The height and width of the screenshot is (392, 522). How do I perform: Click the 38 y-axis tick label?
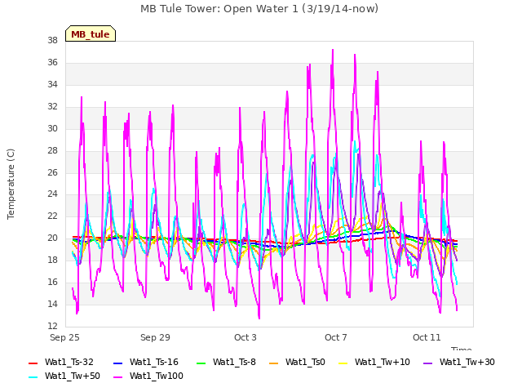52,41
